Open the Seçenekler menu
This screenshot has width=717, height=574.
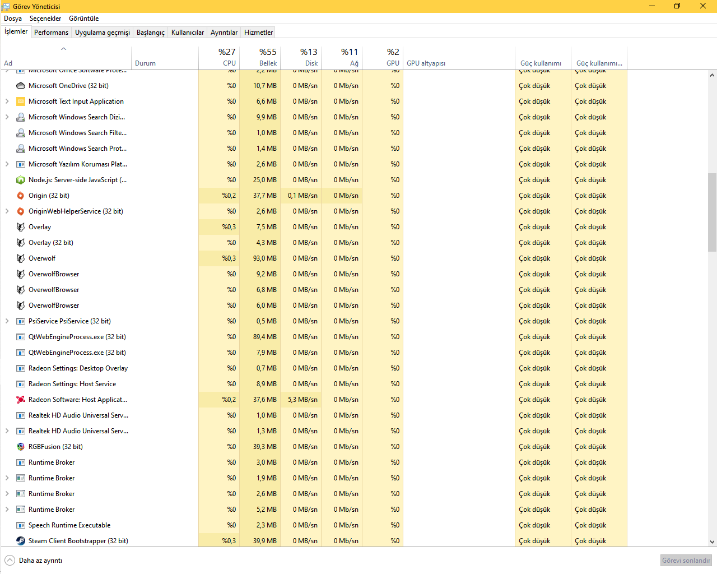[x=45, y=18]
